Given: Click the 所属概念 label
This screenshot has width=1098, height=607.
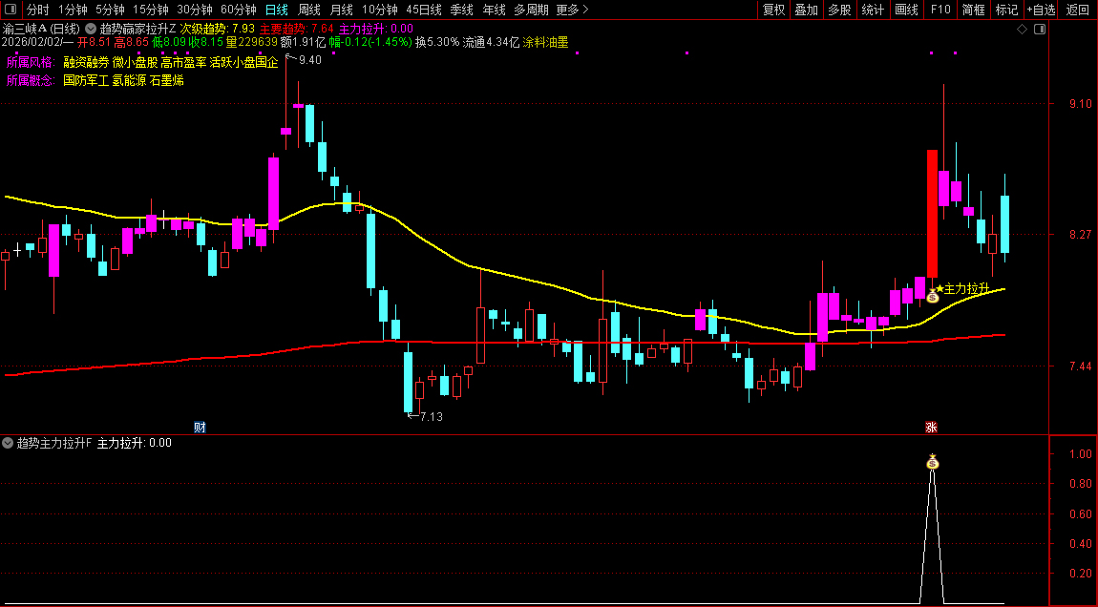Looking at the screenshot, I should pyautogui.click(x=31, y=80).
